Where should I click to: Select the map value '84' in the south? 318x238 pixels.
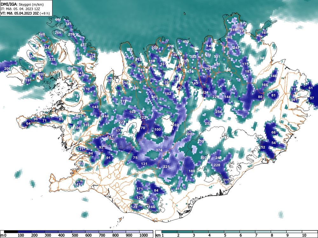156,190
